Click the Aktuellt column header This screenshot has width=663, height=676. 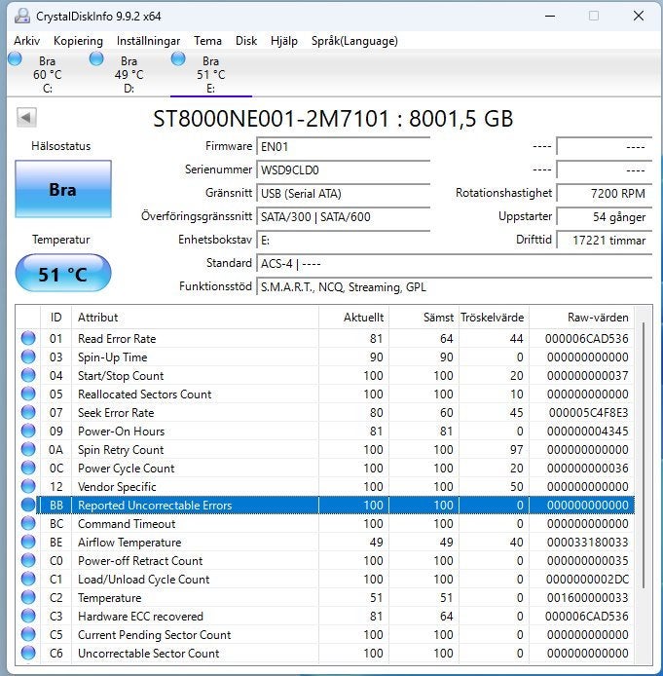pos(353,318)
